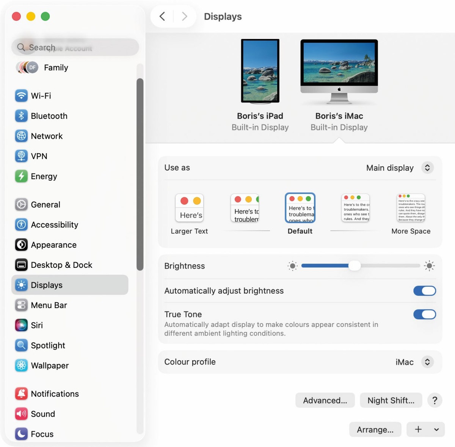Viewport: 455px width, 447px height.
Task: Click the Search input field
Action: point(75,47)
